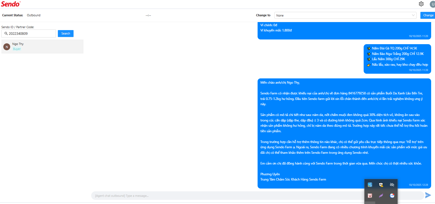Click Nấm Bào Ngư Trắng 200g line

point(395,54)
